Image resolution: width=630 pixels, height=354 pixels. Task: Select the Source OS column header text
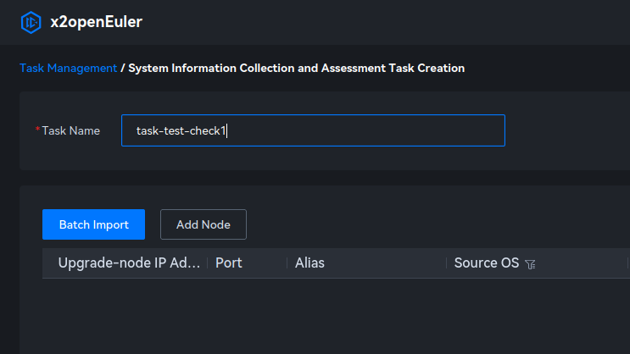(486, 263)
